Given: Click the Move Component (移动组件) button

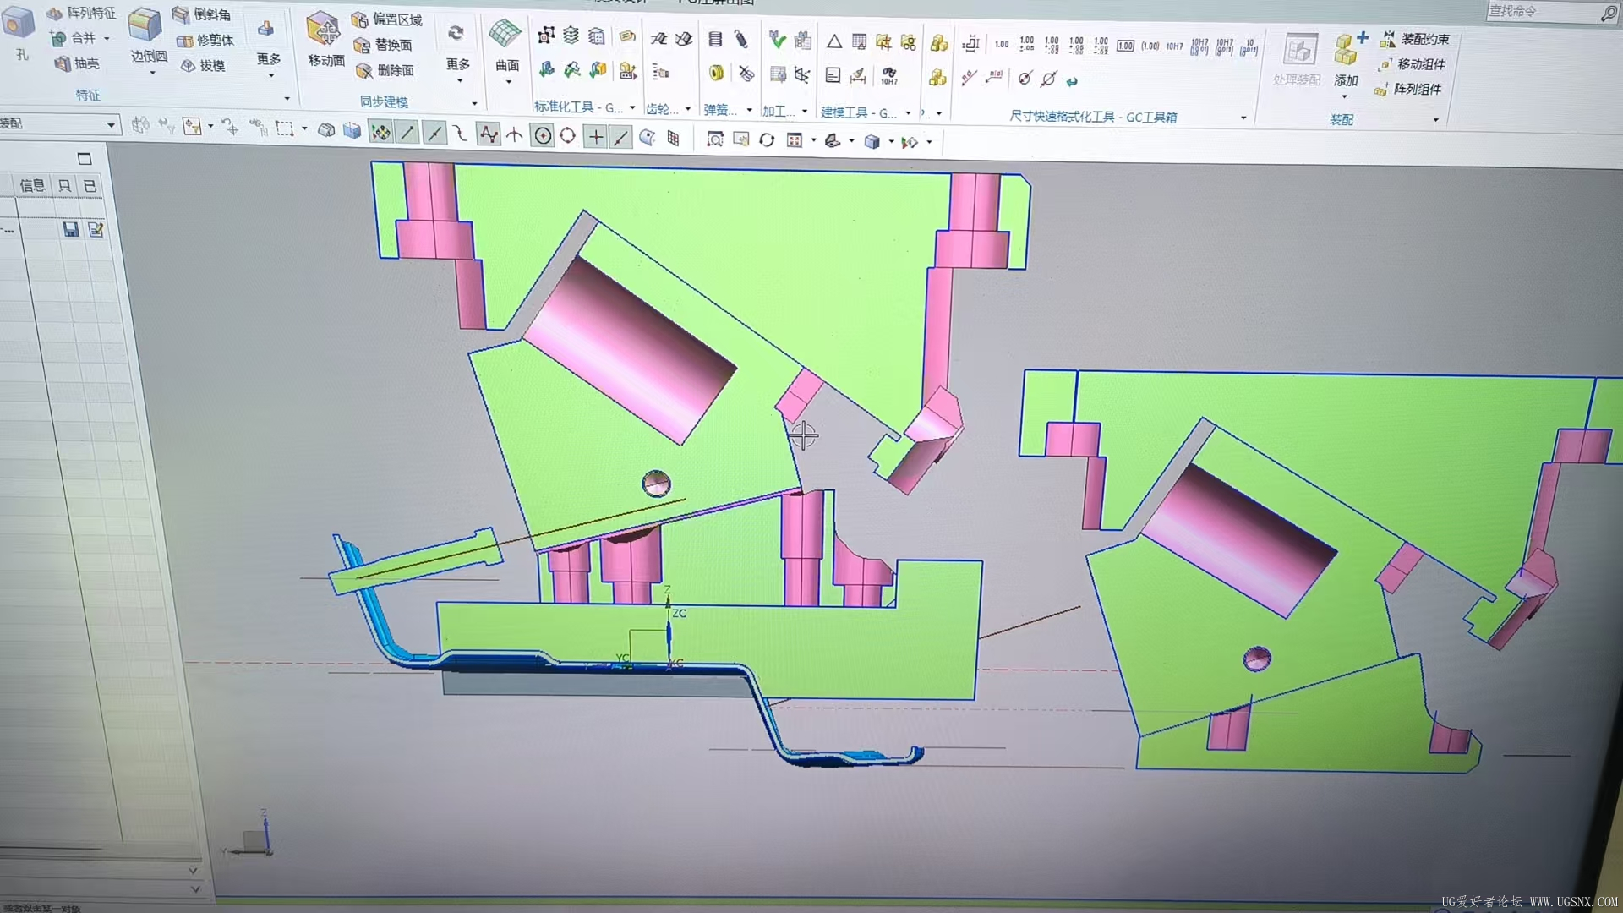Looking at the screenshot, I should [1412, 64].
